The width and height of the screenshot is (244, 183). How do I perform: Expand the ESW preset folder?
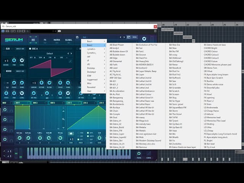94,76
